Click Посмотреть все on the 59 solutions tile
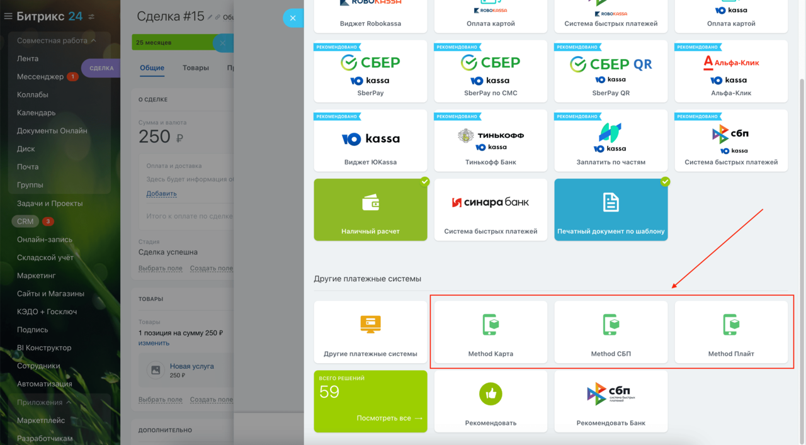This screenshot has width=806, height=445. click(390, 419)
